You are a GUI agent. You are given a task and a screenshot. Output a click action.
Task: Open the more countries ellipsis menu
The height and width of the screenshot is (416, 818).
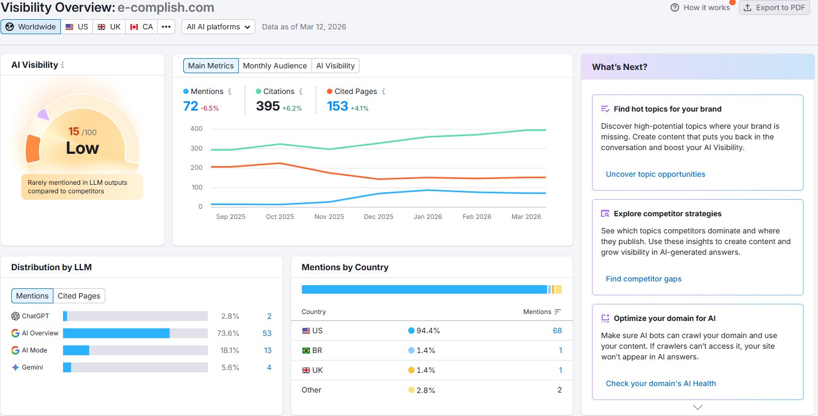click(166, 27)
